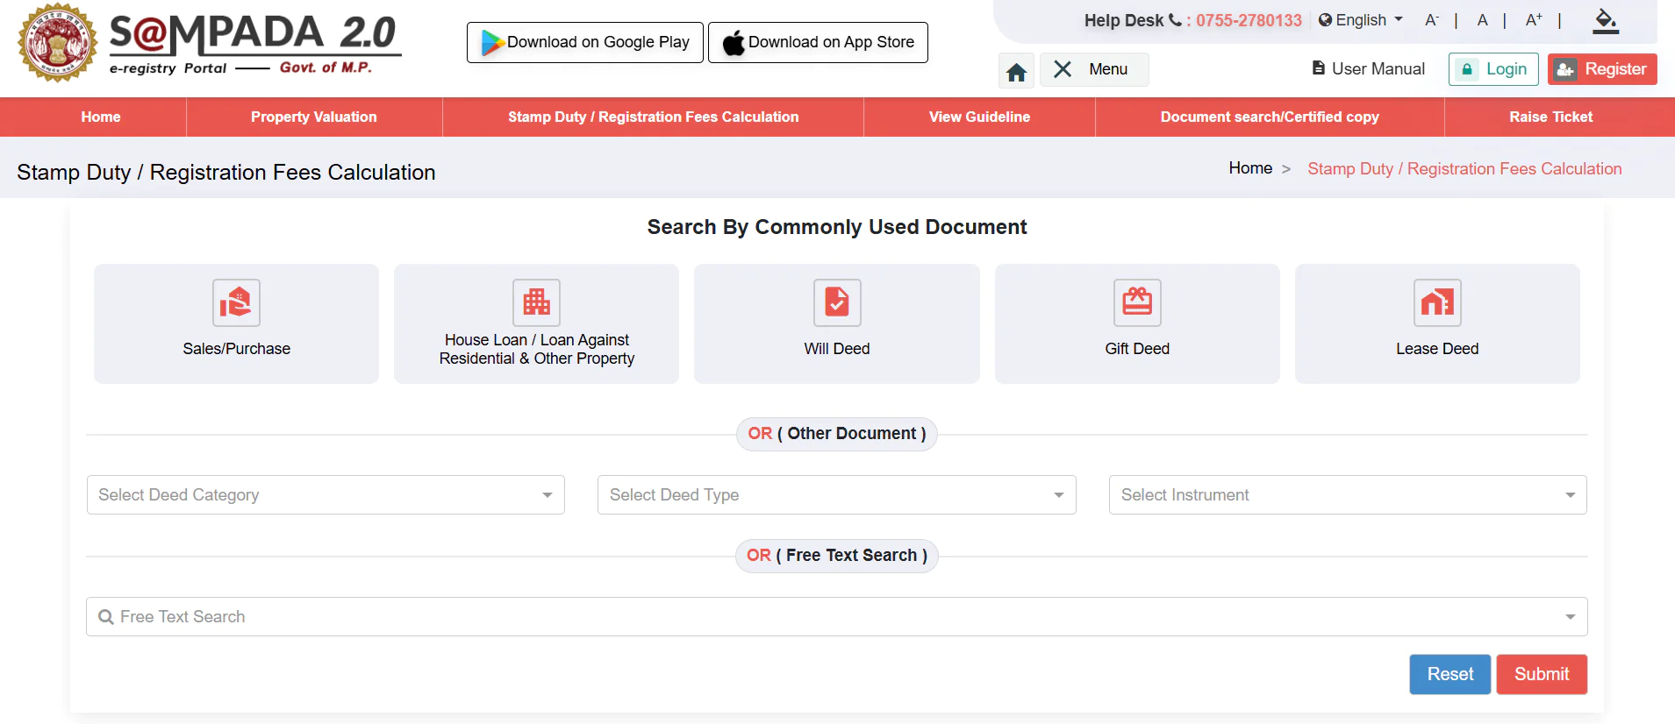Go to the View Guideline tab
This screenshot has height=724, width=1675.
click(x=979, y=117)
